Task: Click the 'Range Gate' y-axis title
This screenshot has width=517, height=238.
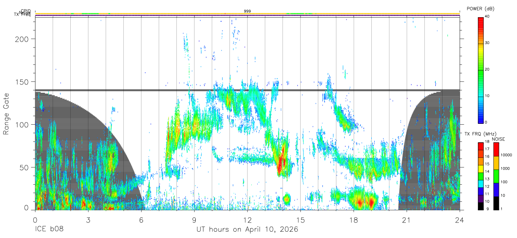Action: point(7,114)
